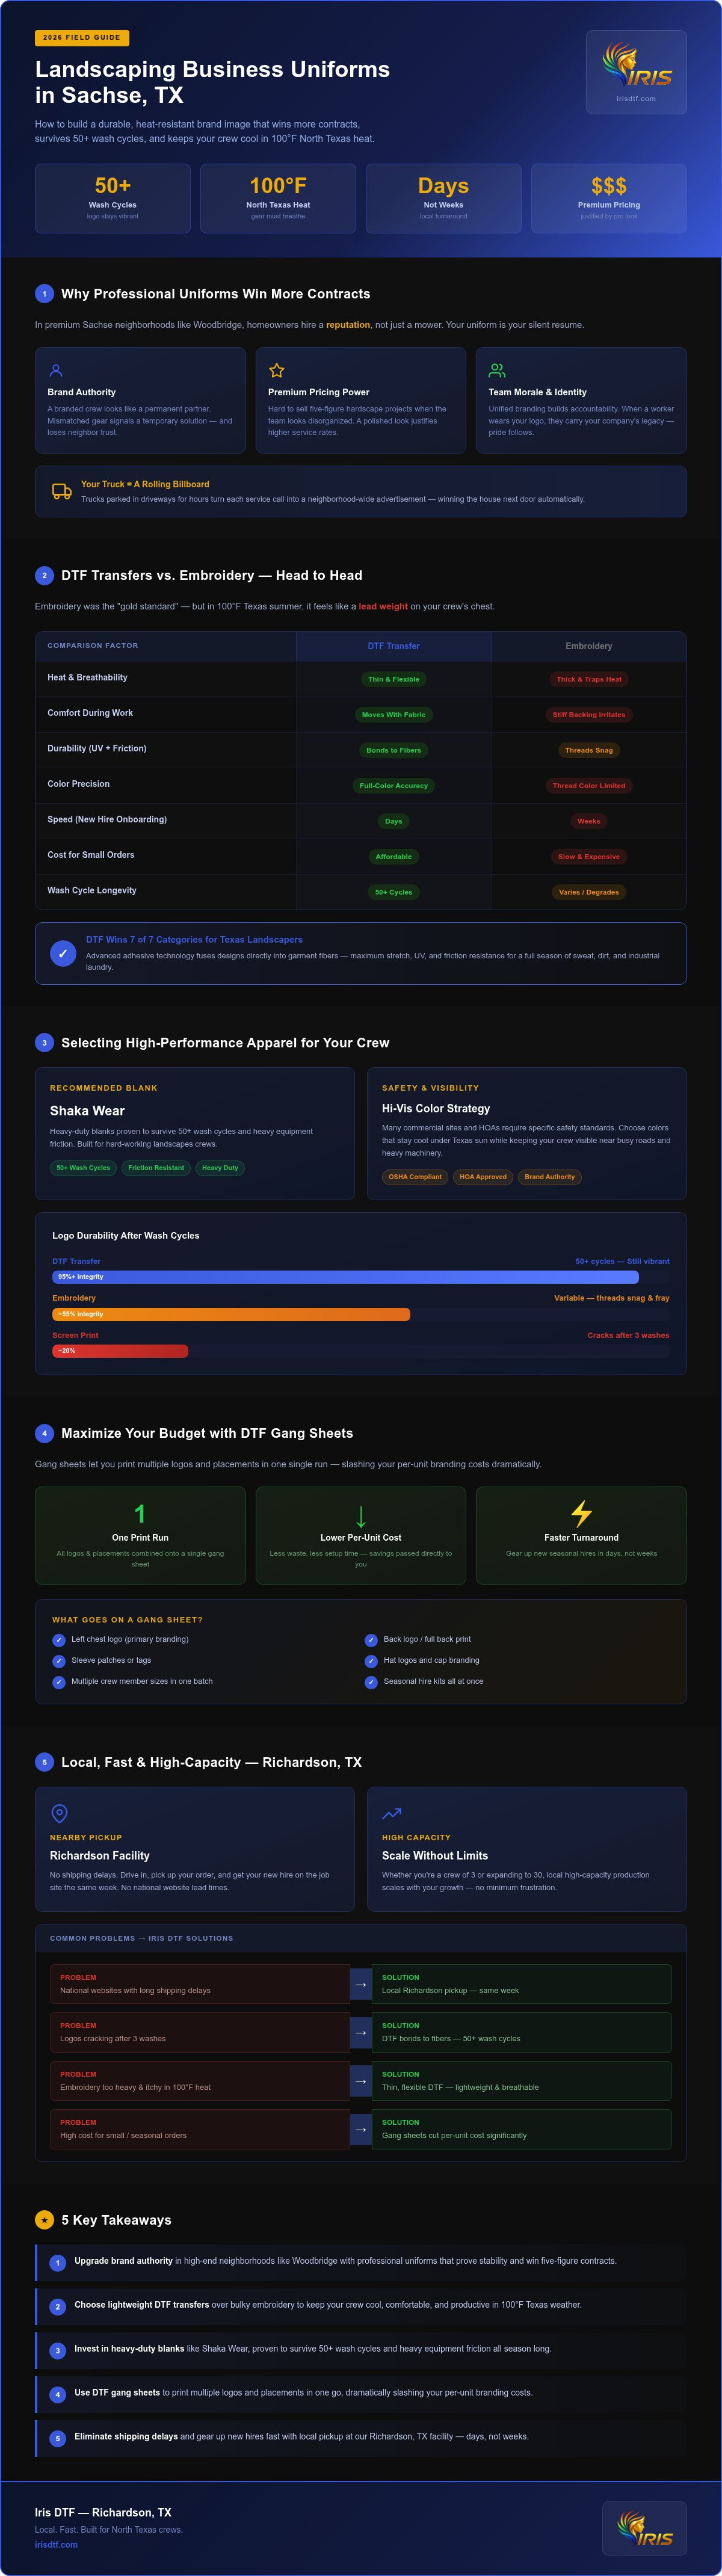Screen dimensions: 722x2576
Task: Click the Thin & Flexible pill
Action: [x=394, y=679]
